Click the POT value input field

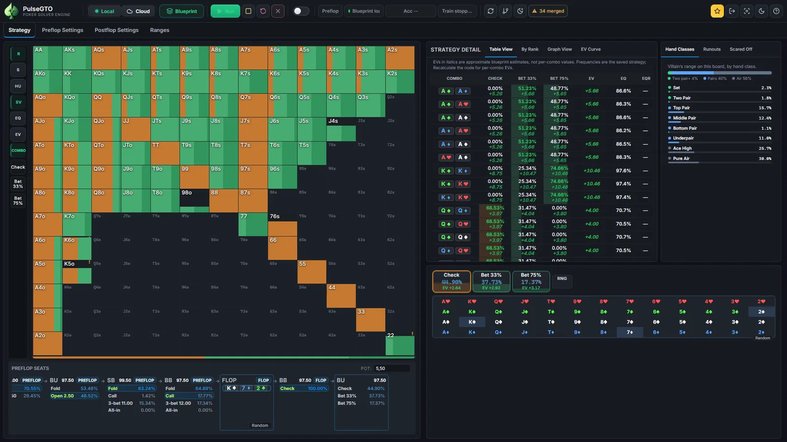tap(392, 368)
